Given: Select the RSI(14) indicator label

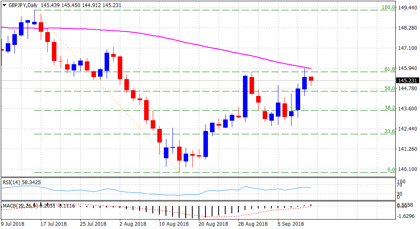Looking at the screenshot, I should pos(21,182).
